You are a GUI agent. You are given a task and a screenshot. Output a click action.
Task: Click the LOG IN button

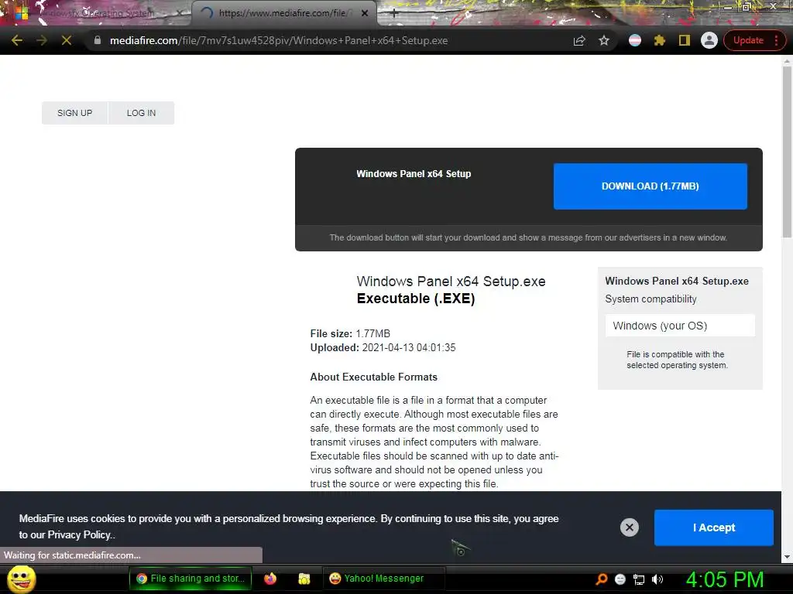141,113
